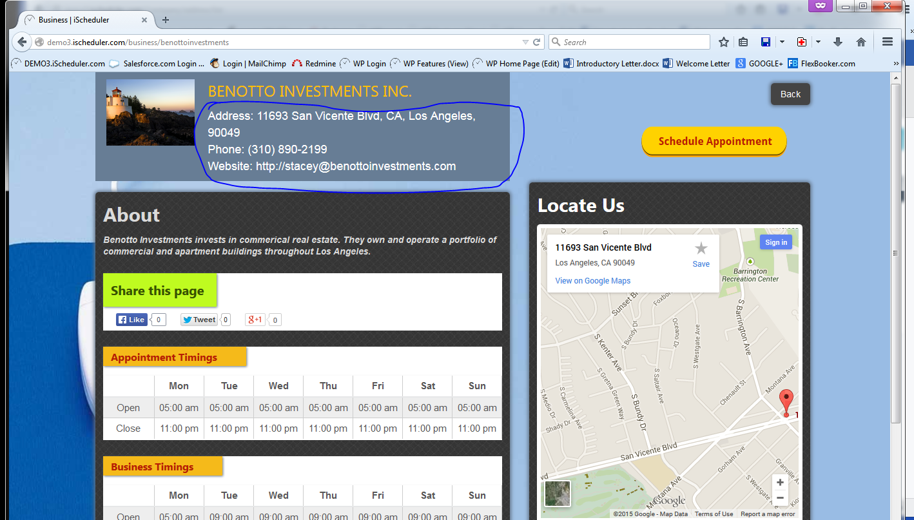Click the phone number (310) 890-2199

(x=287, y=149)
